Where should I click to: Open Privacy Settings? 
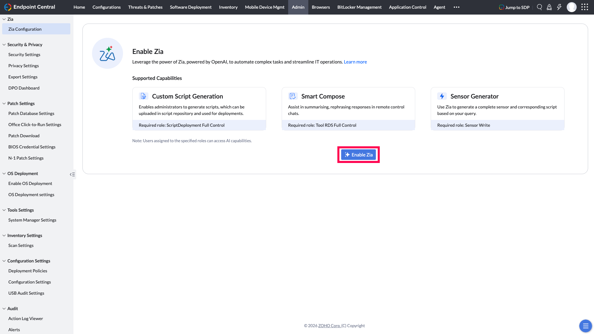tap(24, 66)
